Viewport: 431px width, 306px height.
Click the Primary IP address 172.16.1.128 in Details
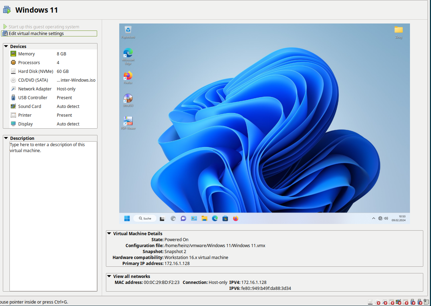click(177, 264)
